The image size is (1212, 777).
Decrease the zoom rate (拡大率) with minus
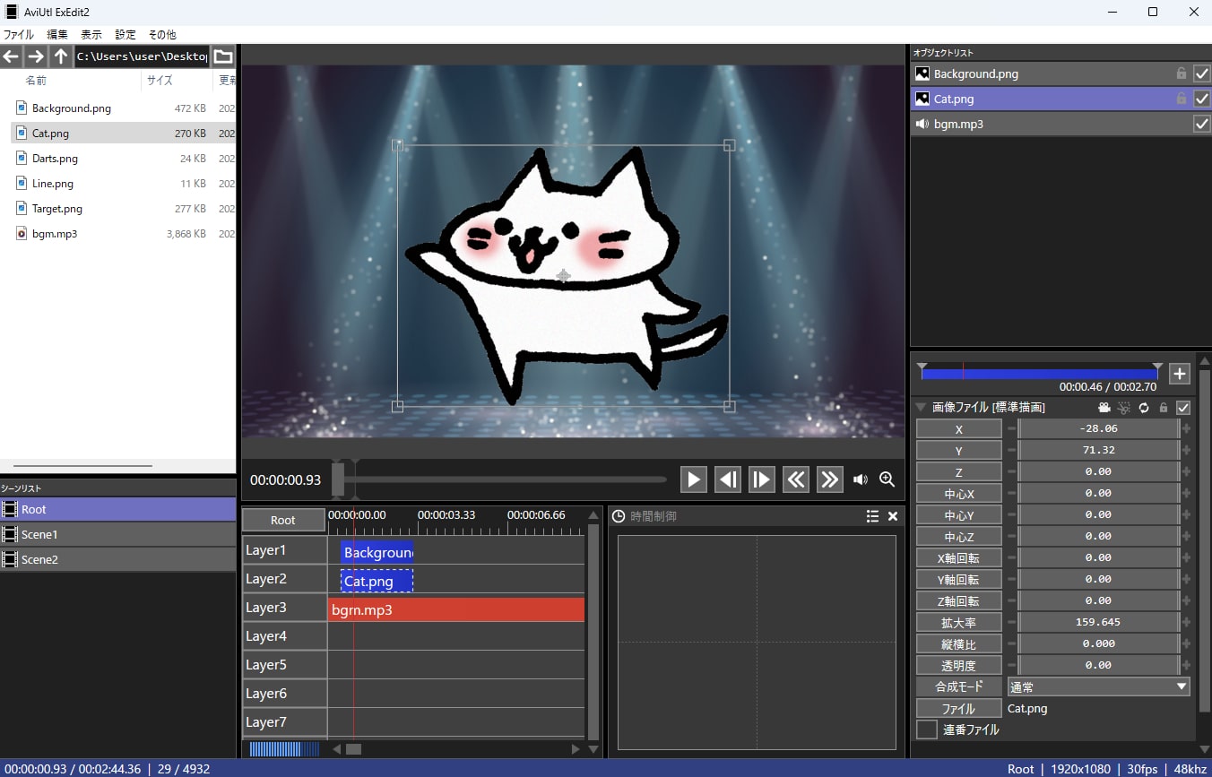(x=1011, y=622)
